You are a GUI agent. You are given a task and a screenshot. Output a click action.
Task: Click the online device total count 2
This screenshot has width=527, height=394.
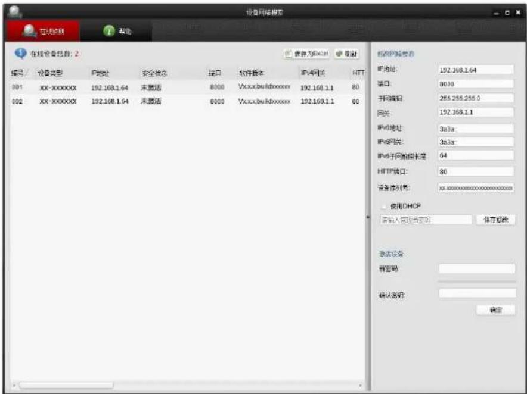(76, 54)
